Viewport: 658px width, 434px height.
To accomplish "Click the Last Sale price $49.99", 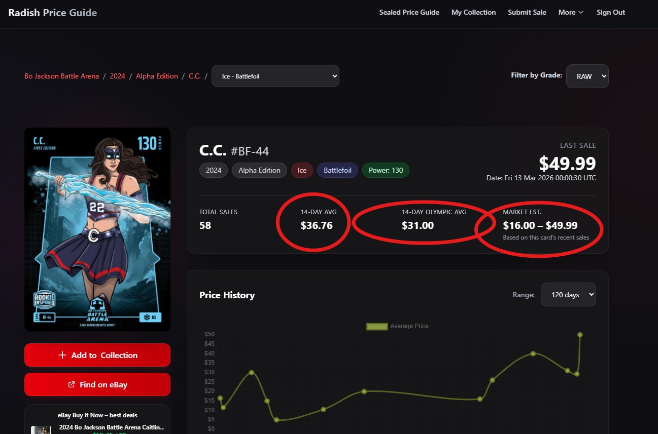I will pyautogui.click(x=567, y=164).
